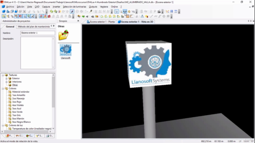Click the draw line tool icon
This screenshot has height=143, width=255.
[151, 16]
